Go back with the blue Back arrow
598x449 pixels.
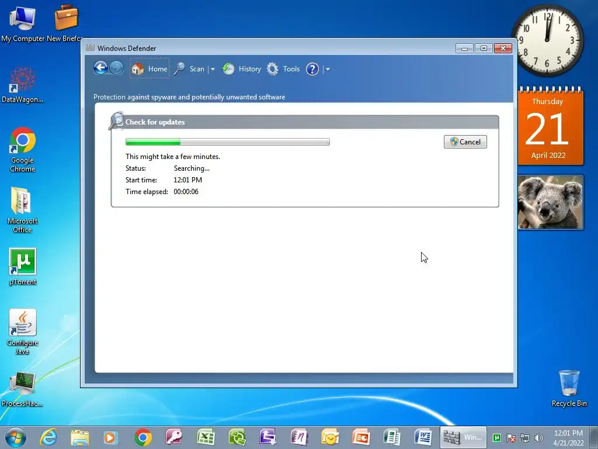point(100,68)
